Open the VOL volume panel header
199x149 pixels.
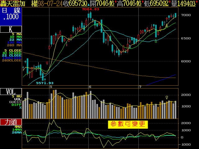(x=11, y=92)
